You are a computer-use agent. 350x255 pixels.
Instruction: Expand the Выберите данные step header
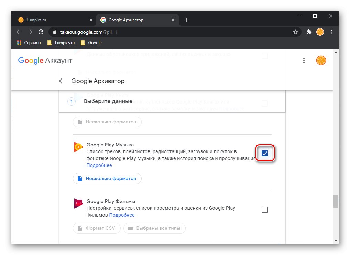108,101
